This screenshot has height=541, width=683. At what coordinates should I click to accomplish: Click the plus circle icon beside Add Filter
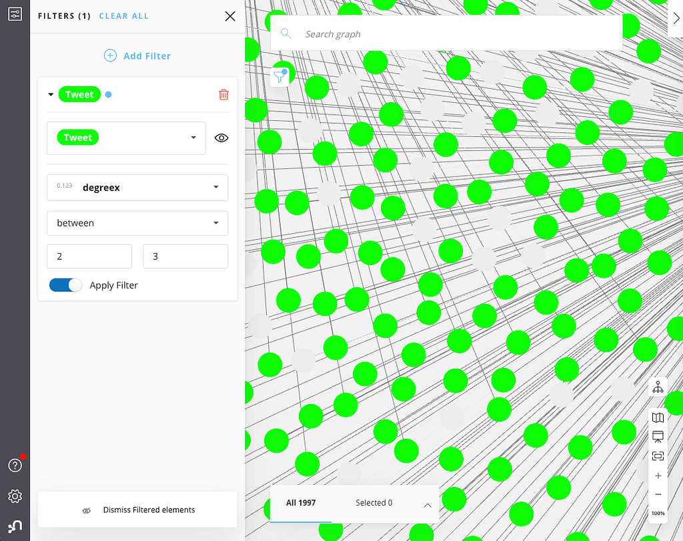110,55
